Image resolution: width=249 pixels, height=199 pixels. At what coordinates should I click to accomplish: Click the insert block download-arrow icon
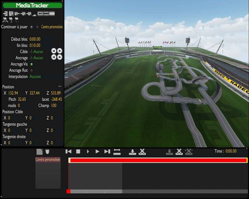pos(132,152)
